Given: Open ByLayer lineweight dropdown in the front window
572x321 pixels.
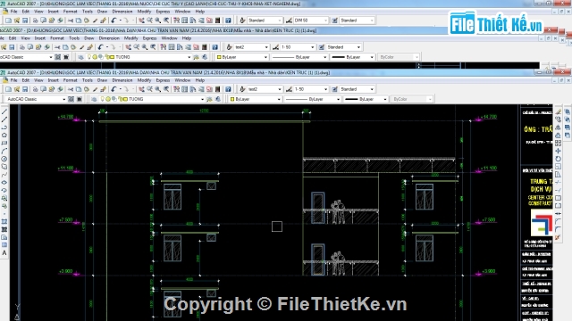Looking at the screenshot, I should pos(384,99).
